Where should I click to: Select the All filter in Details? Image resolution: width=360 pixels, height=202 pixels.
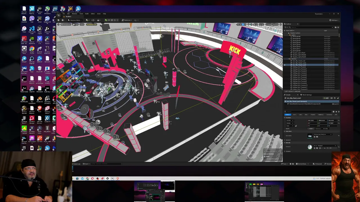[336, 115]
